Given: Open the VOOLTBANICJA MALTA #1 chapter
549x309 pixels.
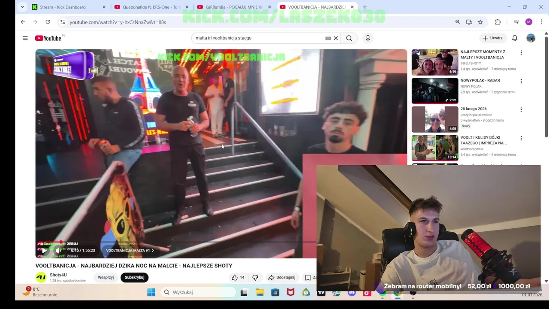Looking at the screenshot, I should click(130, 251).
